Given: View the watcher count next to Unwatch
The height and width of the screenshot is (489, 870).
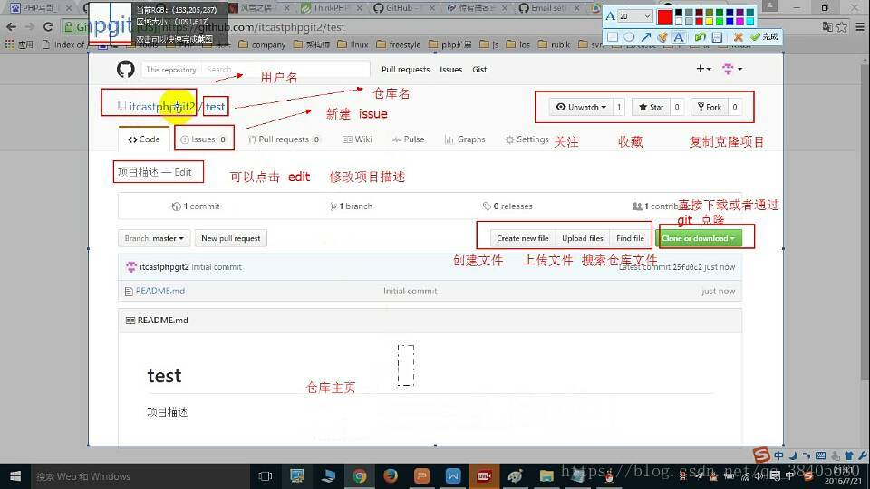Looking at the screenshot, I should [619, 107].
